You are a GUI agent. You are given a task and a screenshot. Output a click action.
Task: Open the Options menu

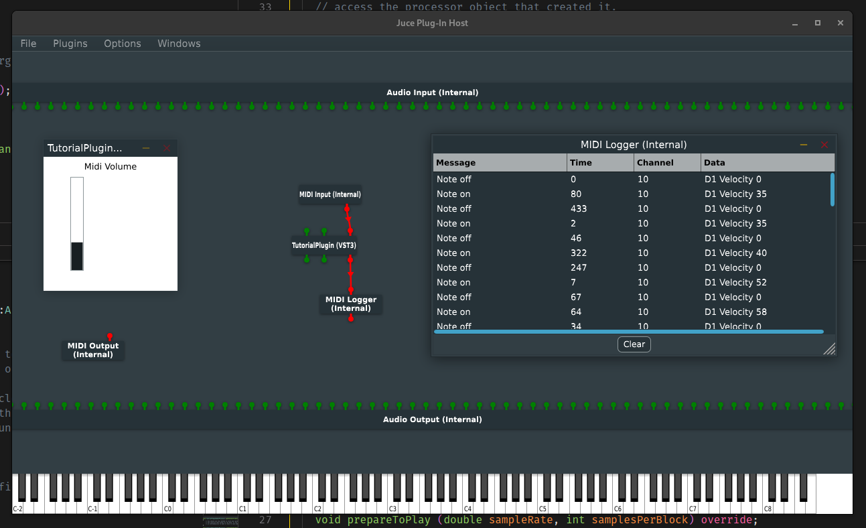tap(123, 44)
